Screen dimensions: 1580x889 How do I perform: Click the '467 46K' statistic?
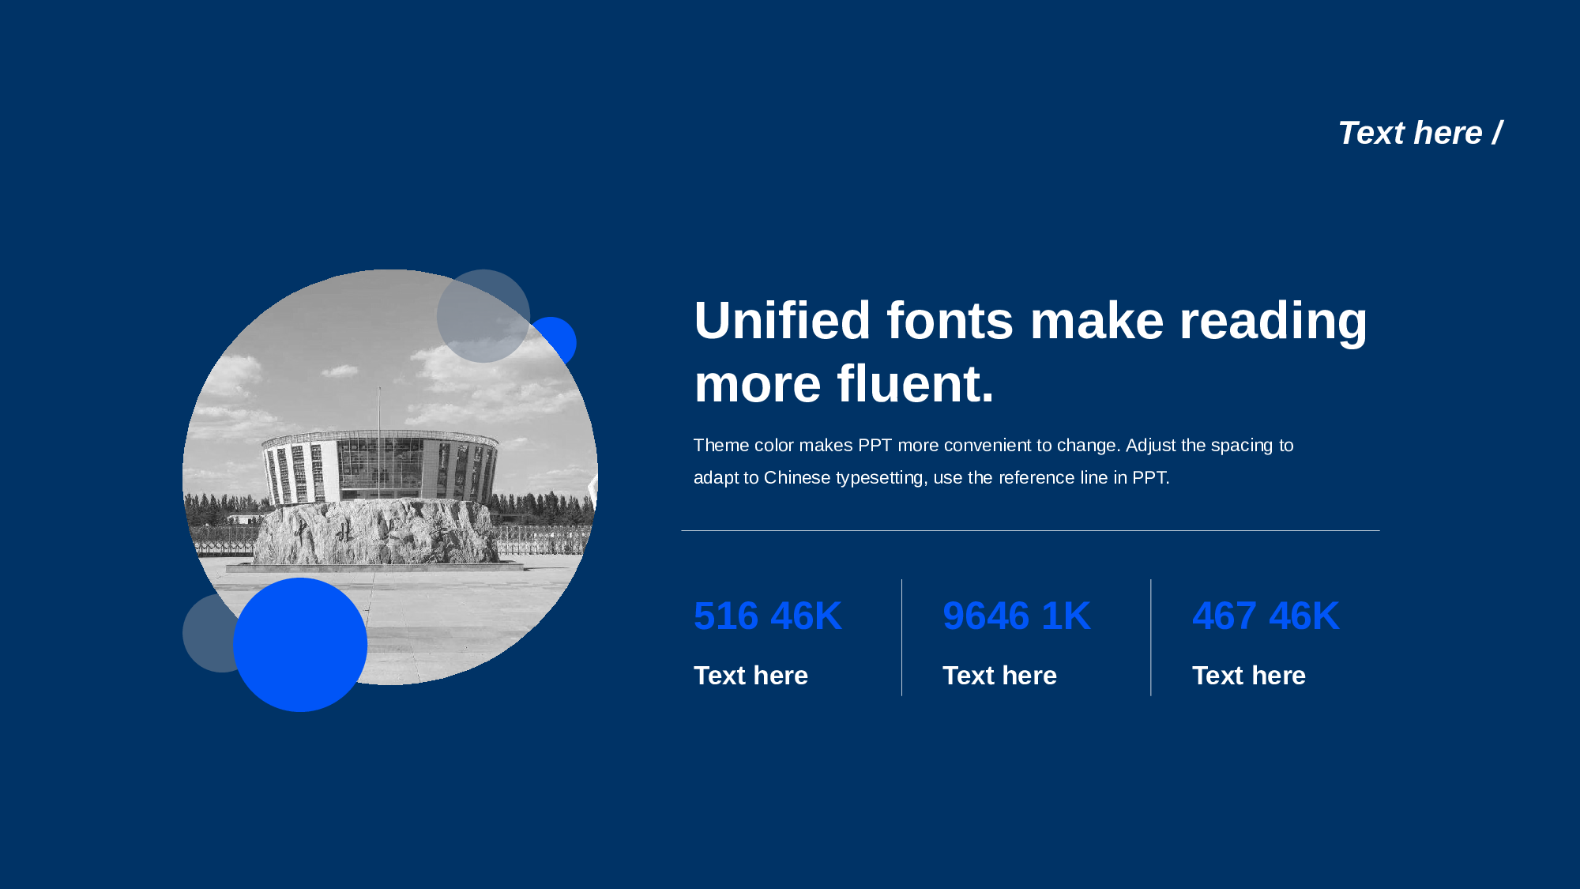coord(1266,616)
